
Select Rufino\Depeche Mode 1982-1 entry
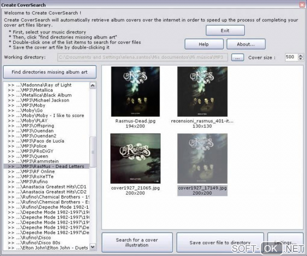[x=46, y=207]
